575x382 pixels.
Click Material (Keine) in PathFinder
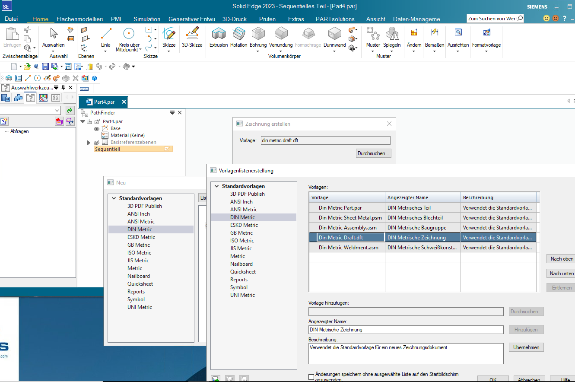pyautogui.click(x=127, y=136)
